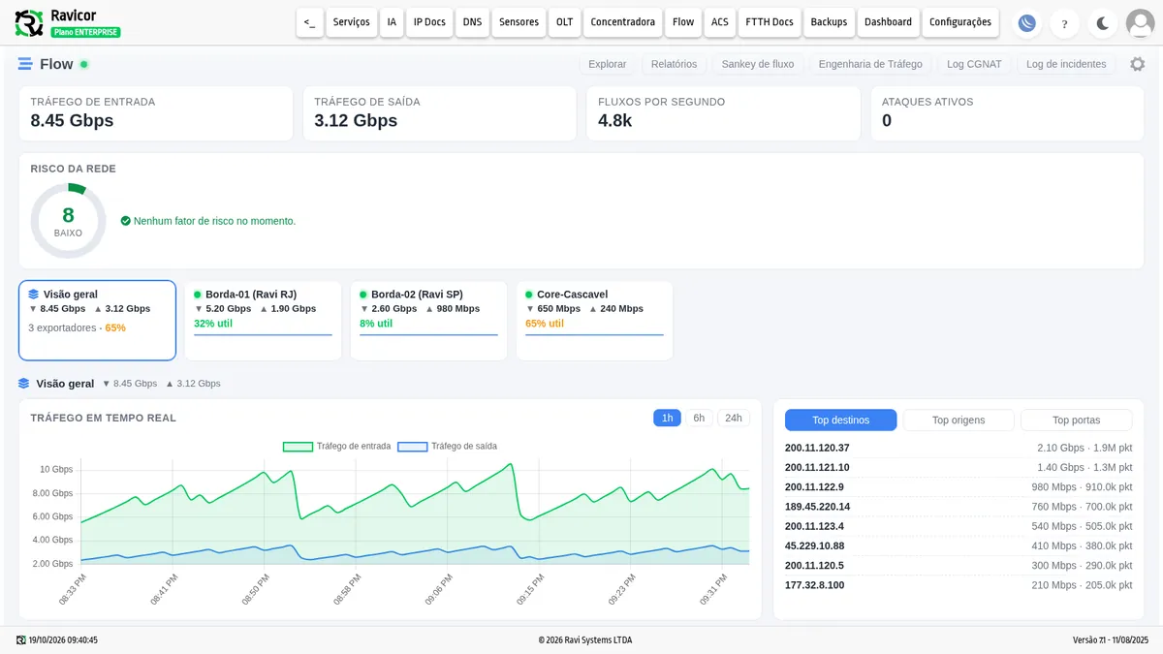Click the Ravicor logo icon

pos(29,22)
